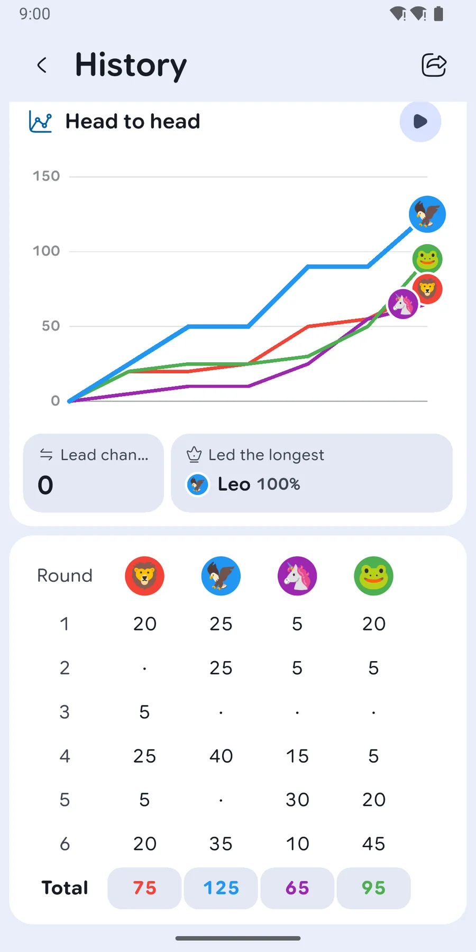Select the frog avatar on the chart

pos(427,259)
